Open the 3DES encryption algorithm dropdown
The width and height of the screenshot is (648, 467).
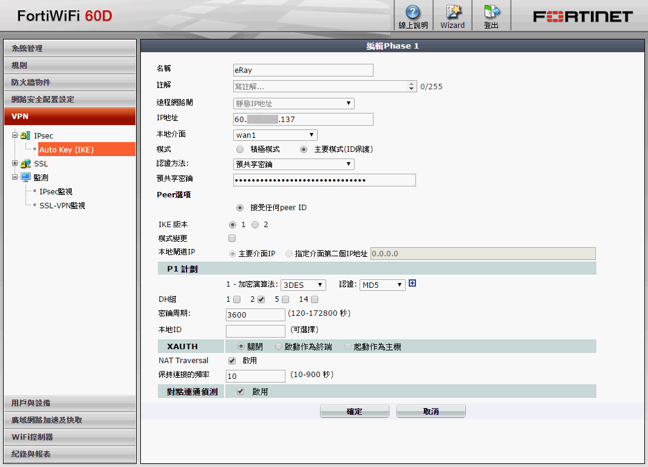(303, 285)
